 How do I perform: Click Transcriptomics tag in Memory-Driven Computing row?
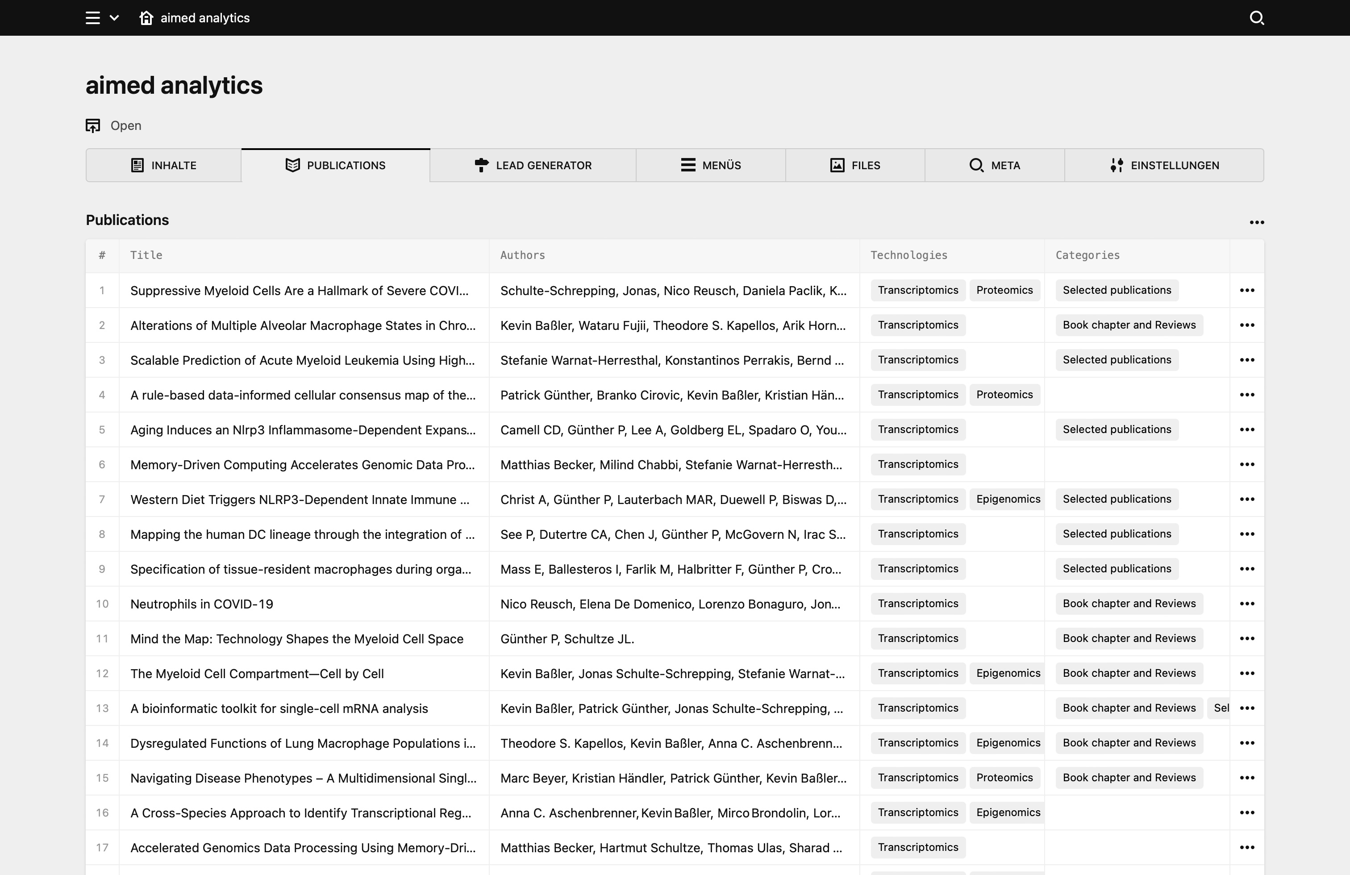pos(918,464)
